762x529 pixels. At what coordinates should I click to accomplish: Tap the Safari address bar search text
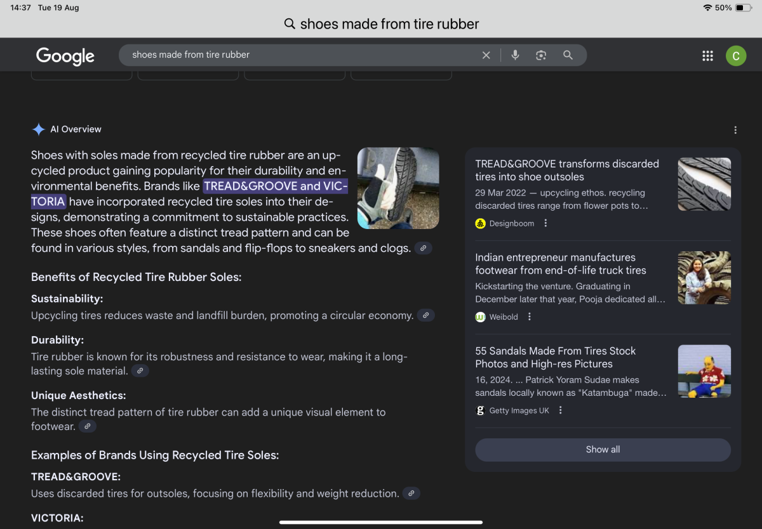pyautogui.click(x=389, y=24)
